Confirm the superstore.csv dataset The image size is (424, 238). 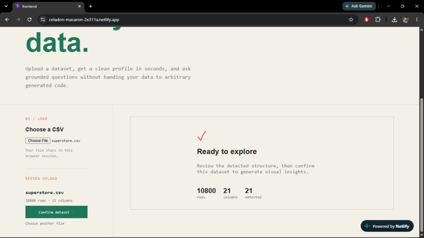[x=56, y=212]
